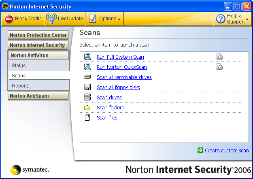Click Scan files link
The image size is (253, 179).
tap(107, 118)
